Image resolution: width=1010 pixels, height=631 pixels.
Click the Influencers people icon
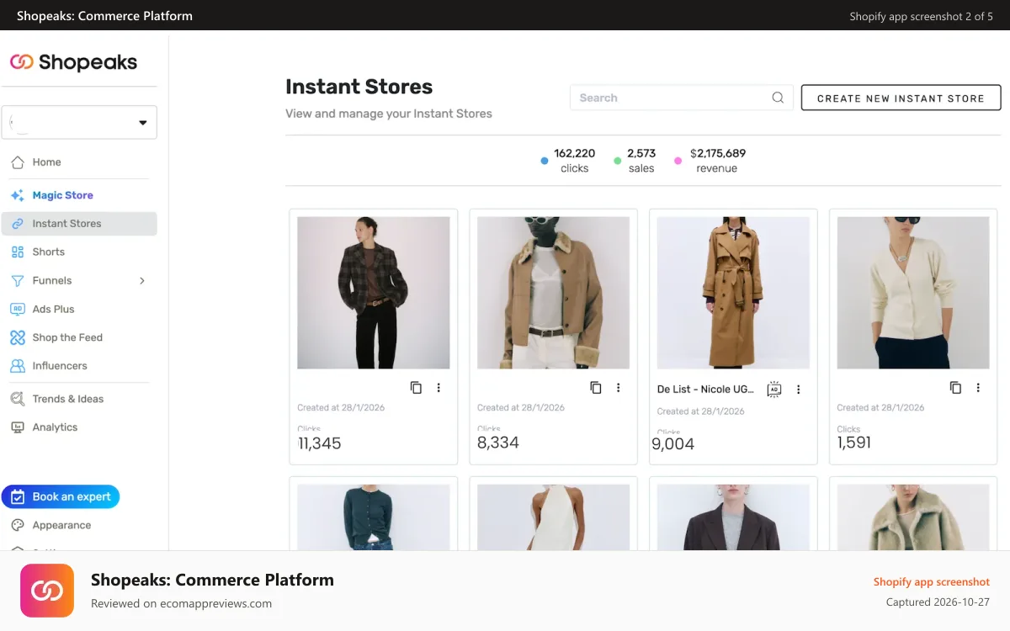[x=17, y=366]
